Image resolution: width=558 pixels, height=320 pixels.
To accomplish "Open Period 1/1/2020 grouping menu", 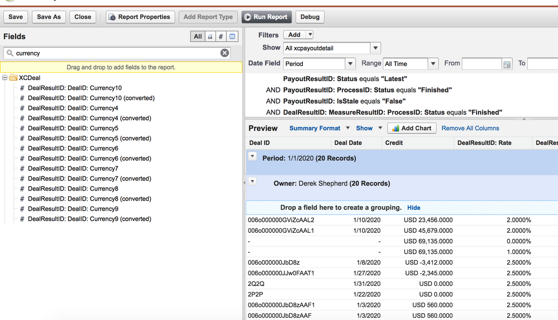I will click(x=252, y=156).
